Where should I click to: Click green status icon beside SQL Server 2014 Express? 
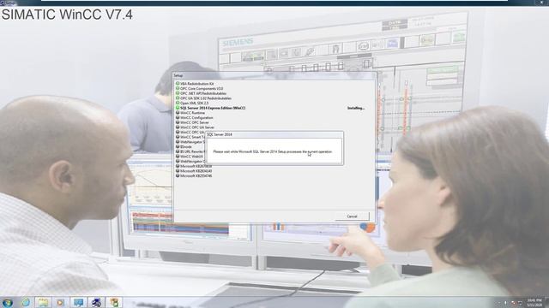point(178,109)
